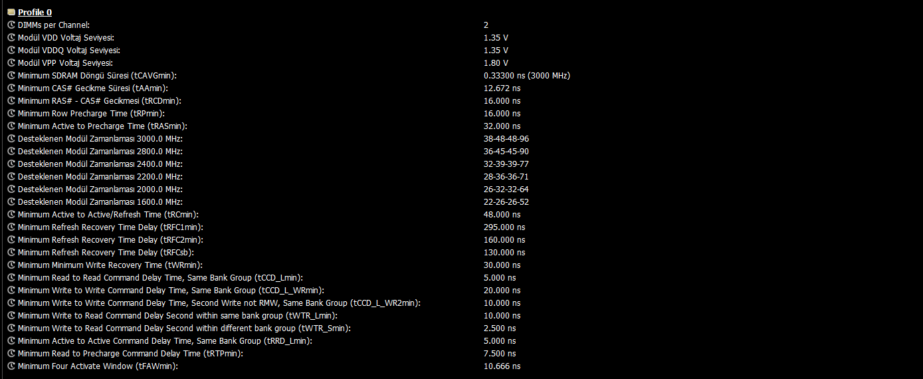Select the tRASmin Active to Precharge row

461,126
